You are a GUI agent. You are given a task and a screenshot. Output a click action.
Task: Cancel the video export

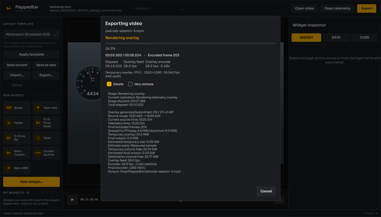(266, 191)
